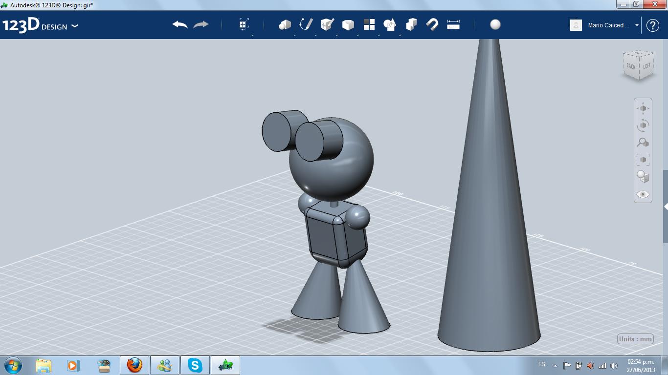668x375 pixels.
Task: Open the clock showing 02:54 p.m.
Action: point(641,365)
